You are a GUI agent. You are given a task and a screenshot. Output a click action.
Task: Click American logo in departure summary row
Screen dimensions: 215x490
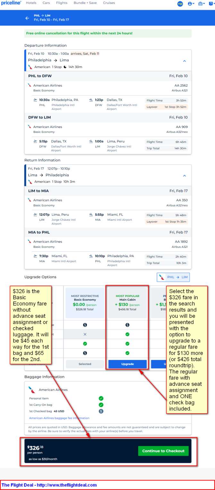coord(30,67)
